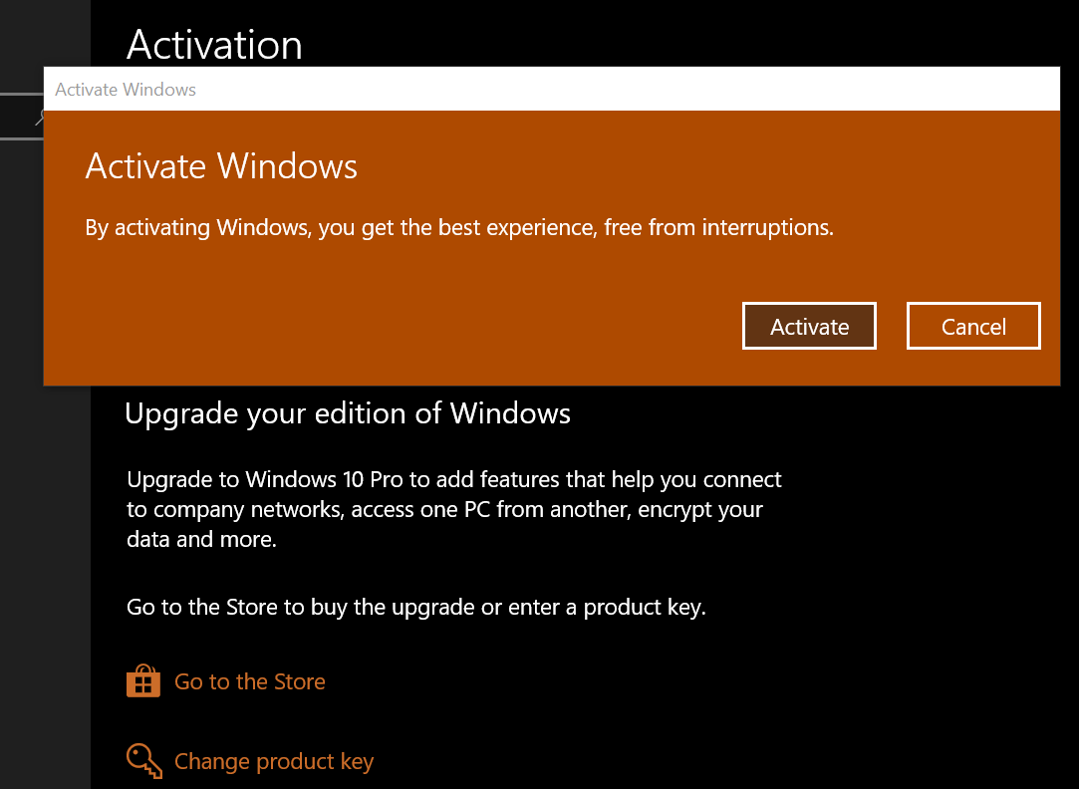This screenshot has width=1079, height=789.
Task: Click the key icon beside Change product key
Action: click(x=143, y=760)
